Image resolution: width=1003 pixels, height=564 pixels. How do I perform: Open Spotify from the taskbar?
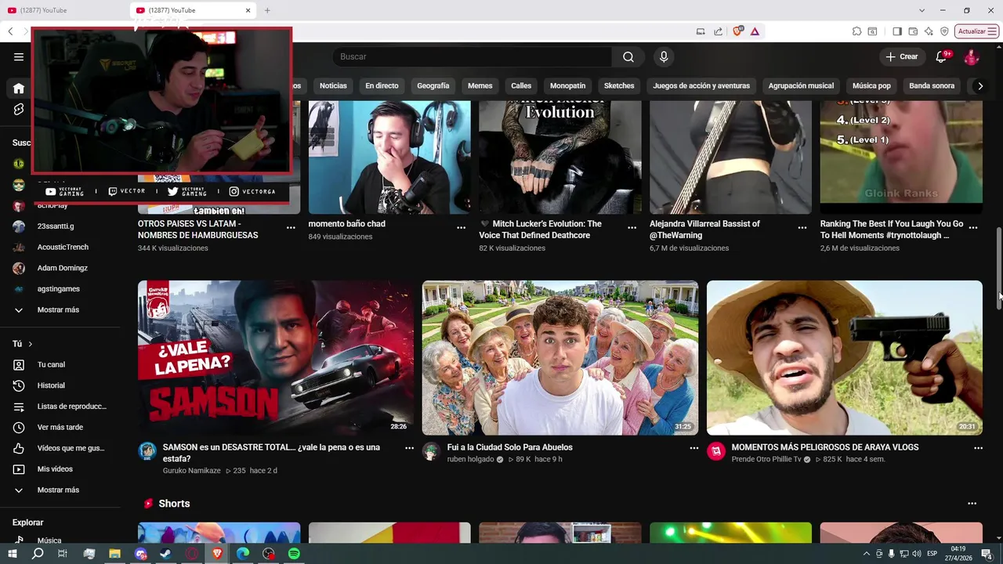[x=294, y=554]
